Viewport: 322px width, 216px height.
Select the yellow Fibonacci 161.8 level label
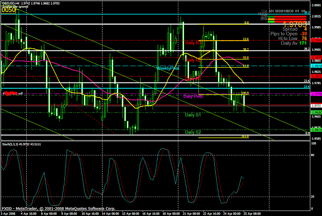click(245, 136)
